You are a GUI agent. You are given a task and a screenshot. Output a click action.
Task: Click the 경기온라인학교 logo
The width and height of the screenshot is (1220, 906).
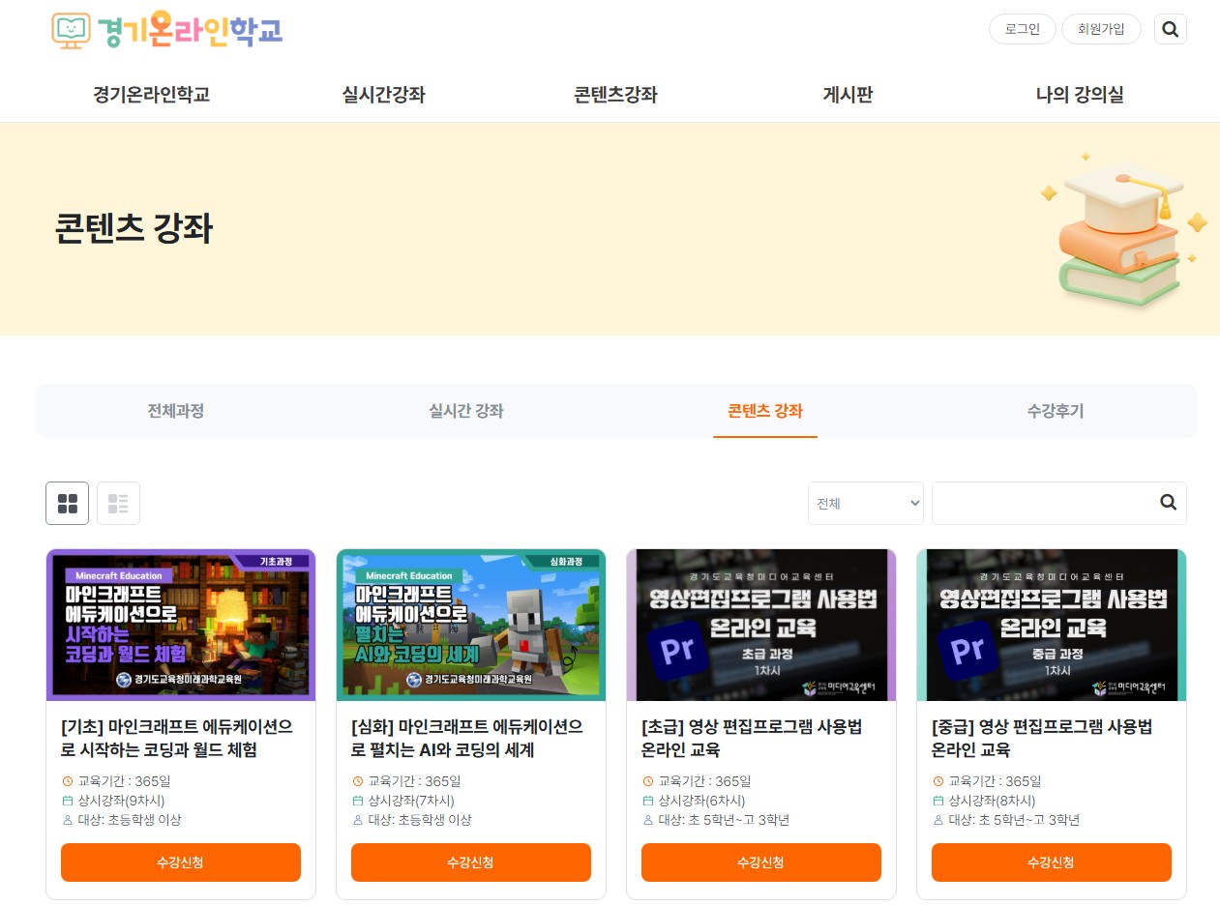[167, 30]
